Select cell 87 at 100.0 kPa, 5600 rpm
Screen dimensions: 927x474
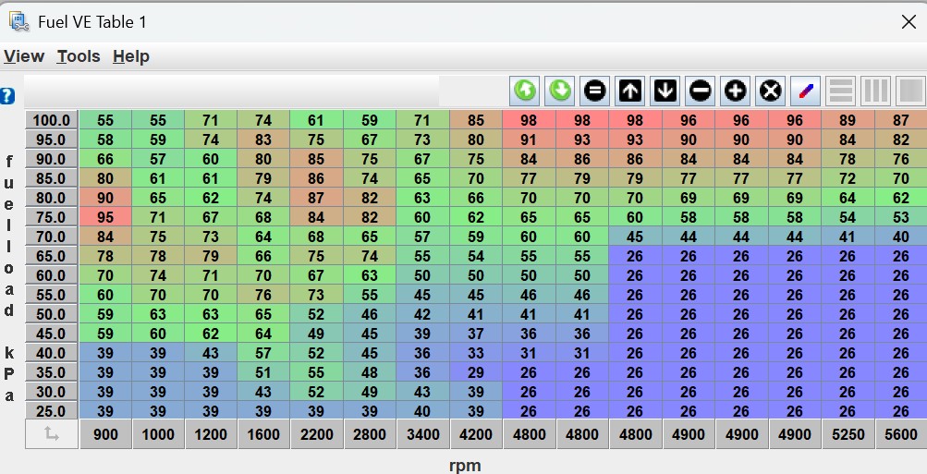[901, 120]
